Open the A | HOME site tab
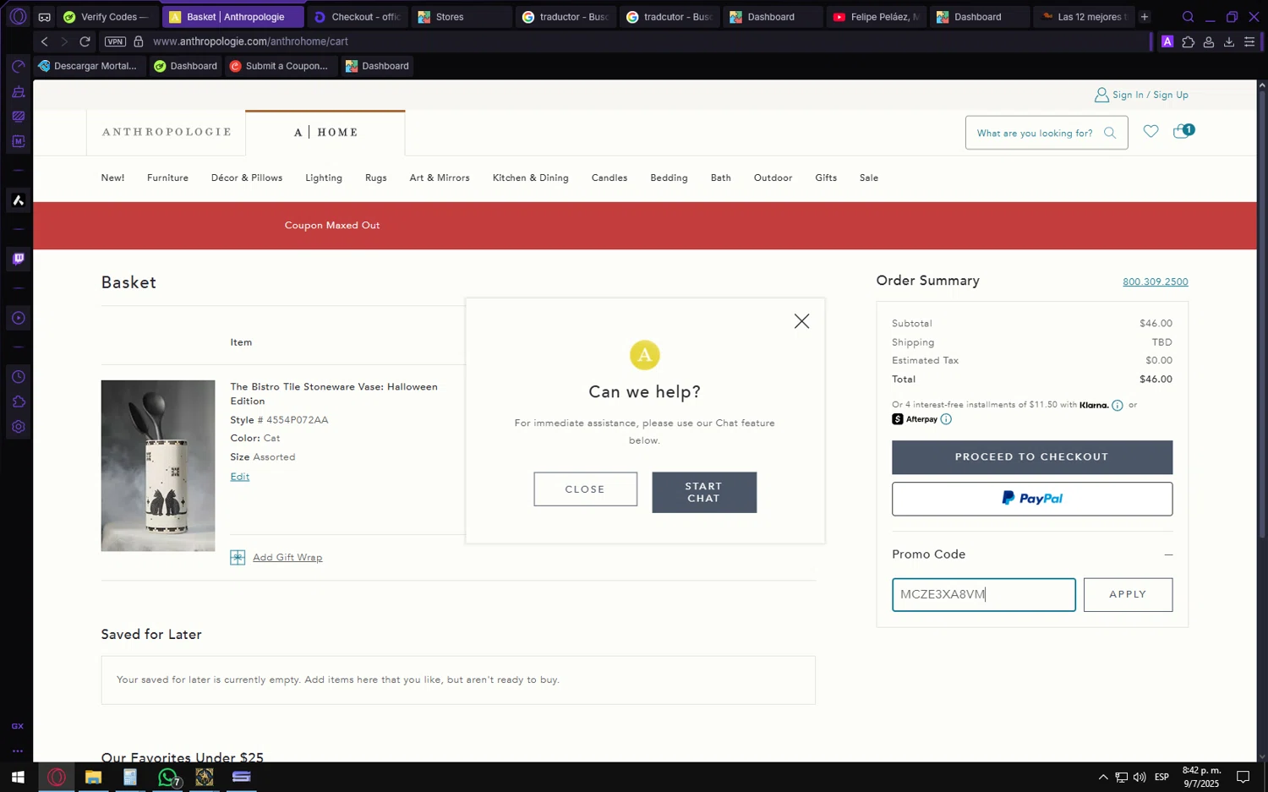Screen dimensions: 1268x792 325,133
